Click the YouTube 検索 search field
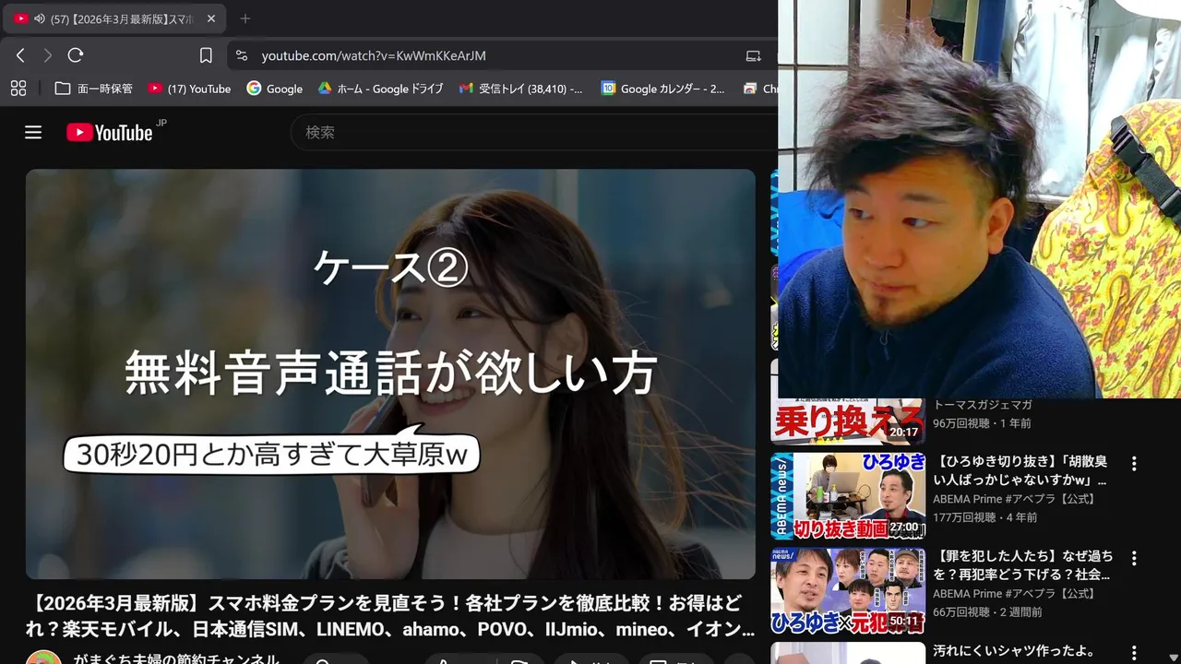Viewport: 1181px width, 664px height. coord(535,132)
